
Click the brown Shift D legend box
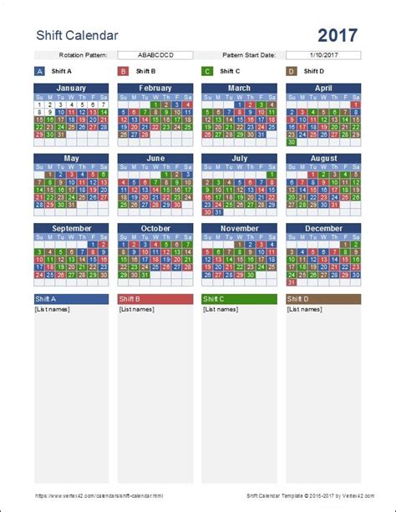pos(292,71)
